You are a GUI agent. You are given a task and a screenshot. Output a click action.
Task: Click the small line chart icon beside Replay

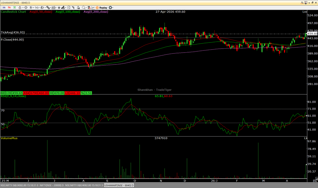(x=93, y=8)
